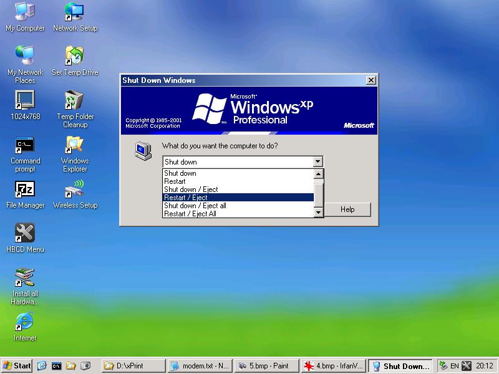
Task: Click the list scrollbar down arrow
Action: [x=318, y=213]
